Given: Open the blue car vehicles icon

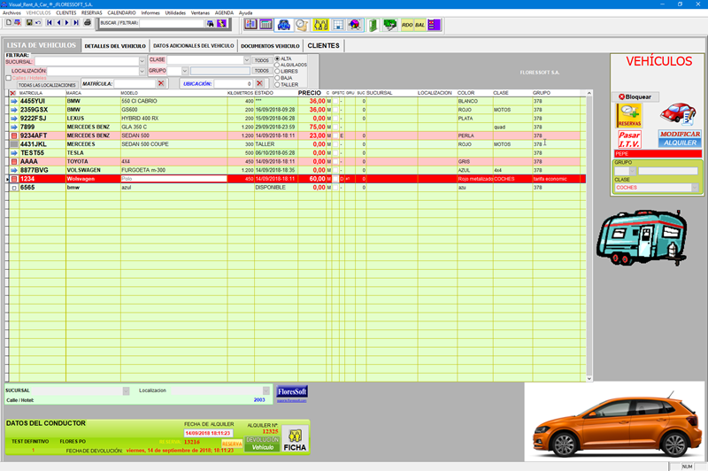Looking at the screenshot, I should pyautogui.click(x=283, y=25).
